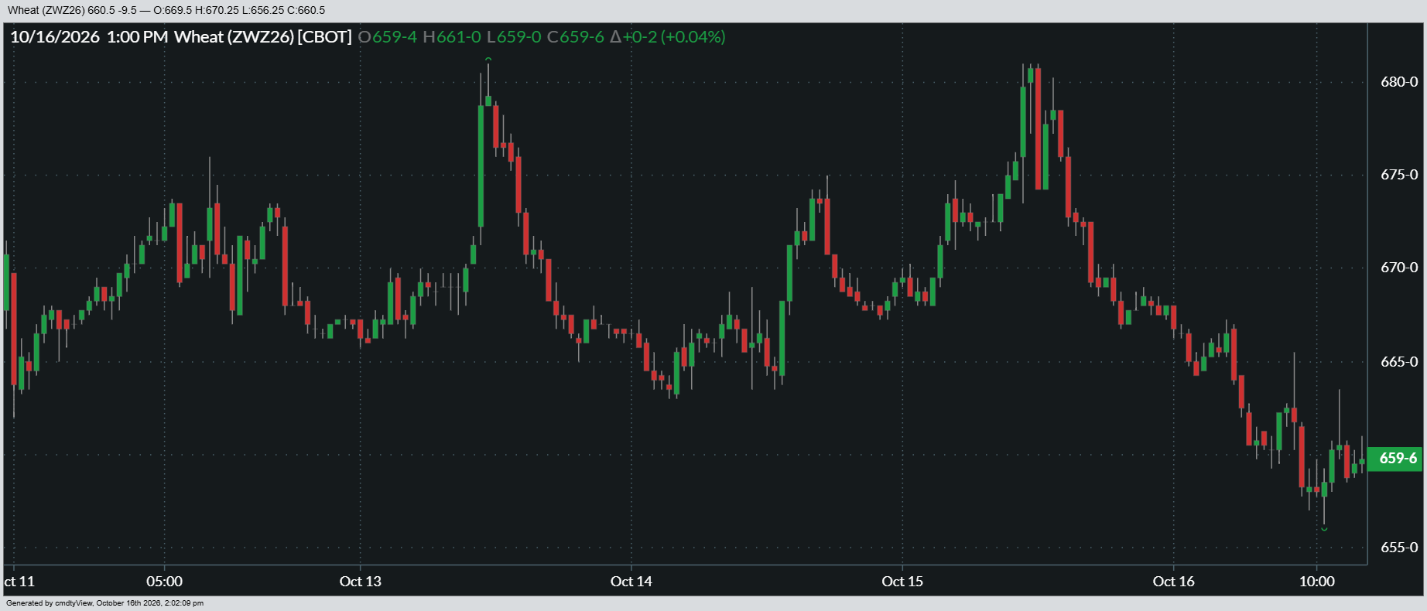Click the Oct 15 date axis label

[902, 582]
